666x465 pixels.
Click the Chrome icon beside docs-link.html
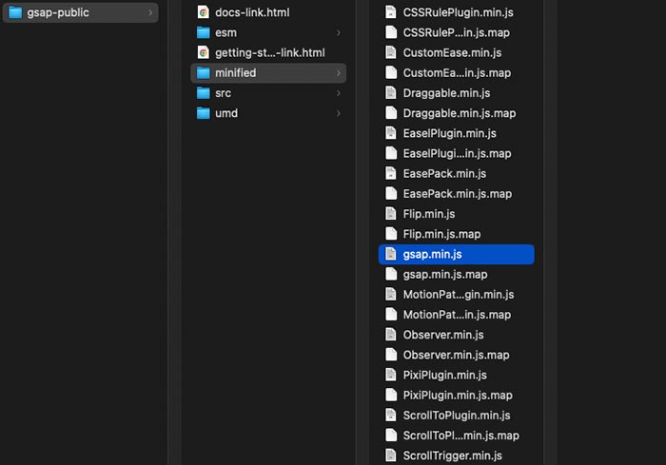[203, 12]
